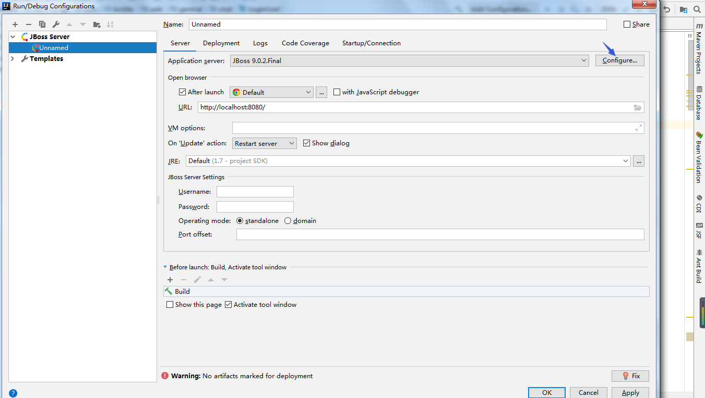Open the Maven Projects tool window
Screen dimensions: 705x398
[699, 48]
